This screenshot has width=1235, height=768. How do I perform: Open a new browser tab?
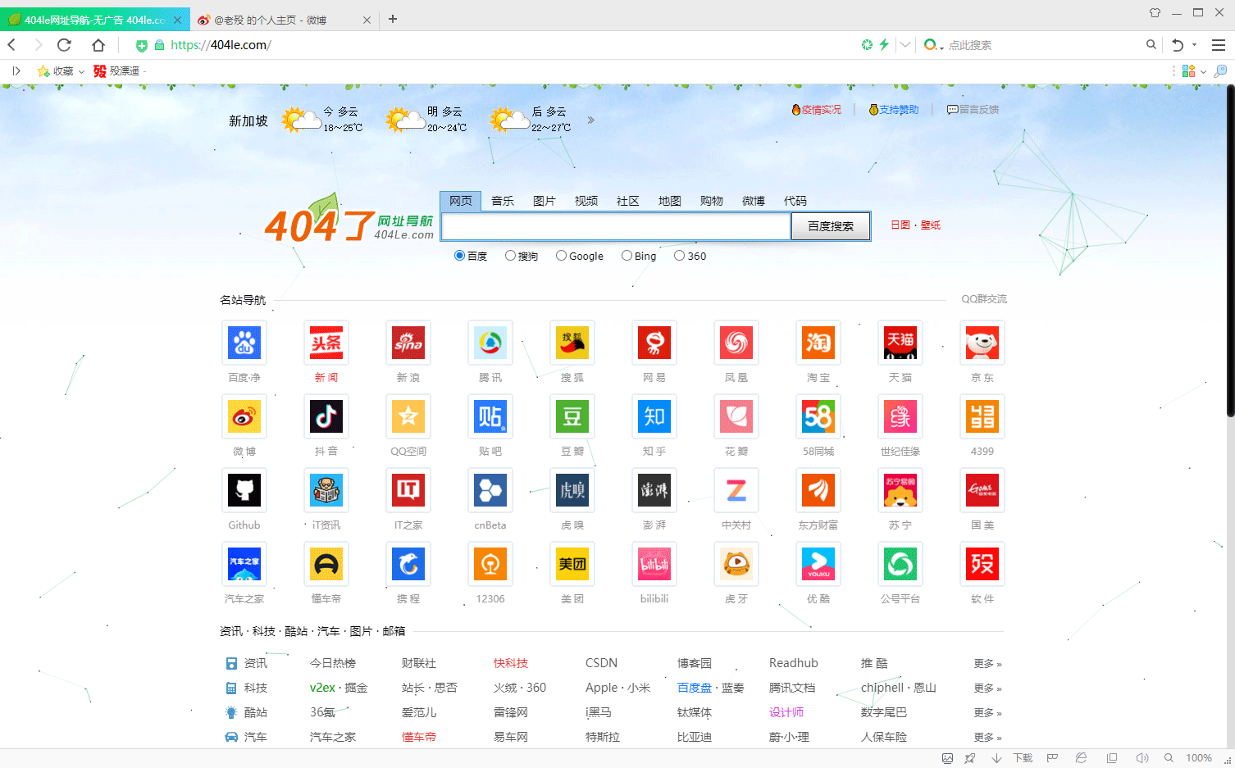coord(393,19)
